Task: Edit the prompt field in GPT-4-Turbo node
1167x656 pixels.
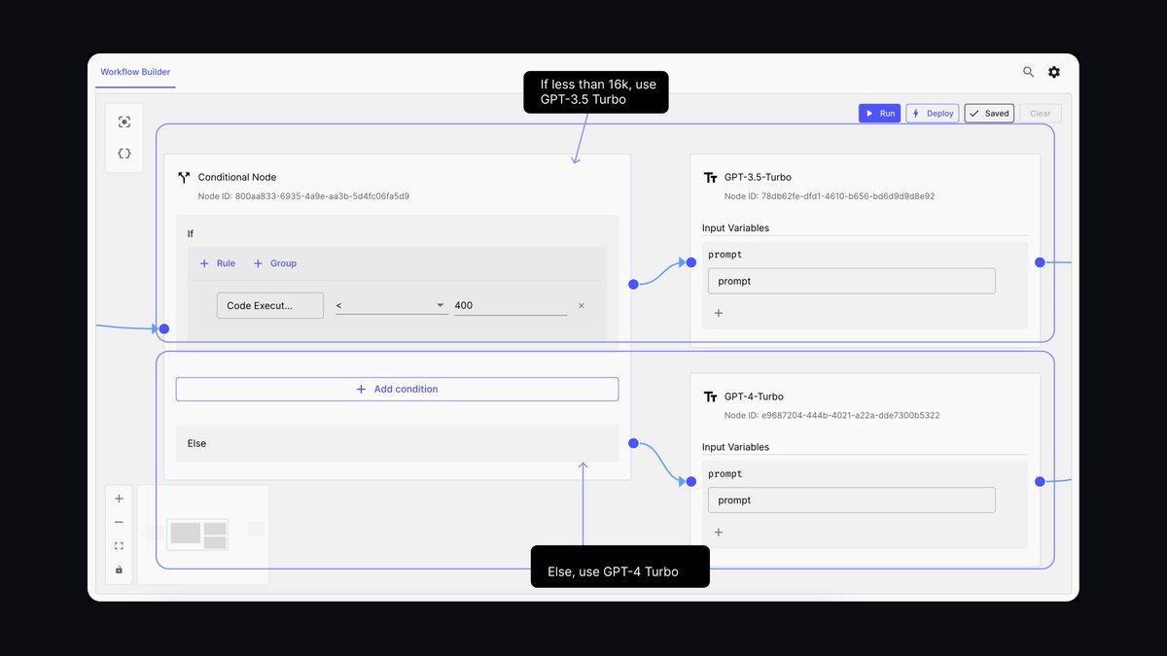Action: 852,500
